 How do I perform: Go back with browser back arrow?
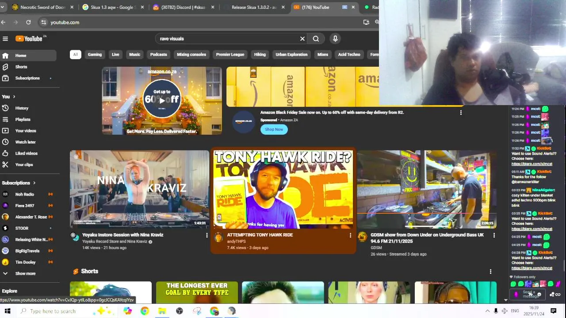[x=4, y=22]
